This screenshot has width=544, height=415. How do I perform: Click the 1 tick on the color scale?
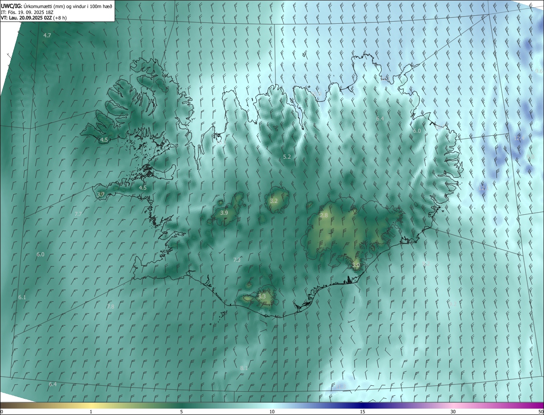[91, 412]
